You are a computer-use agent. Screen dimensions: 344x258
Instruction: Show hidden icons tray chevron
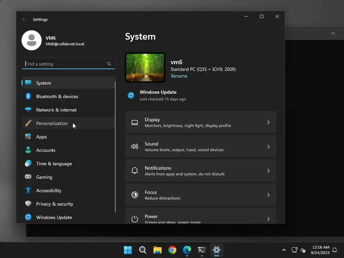[x=284, y=250]
